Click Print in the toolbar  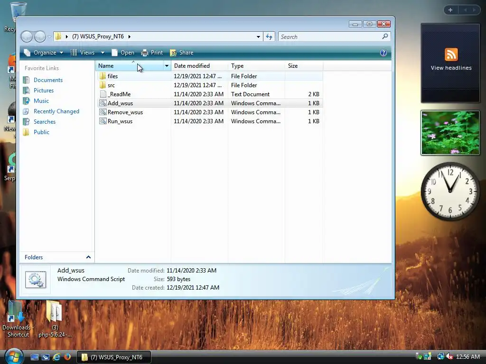point(152,53)
